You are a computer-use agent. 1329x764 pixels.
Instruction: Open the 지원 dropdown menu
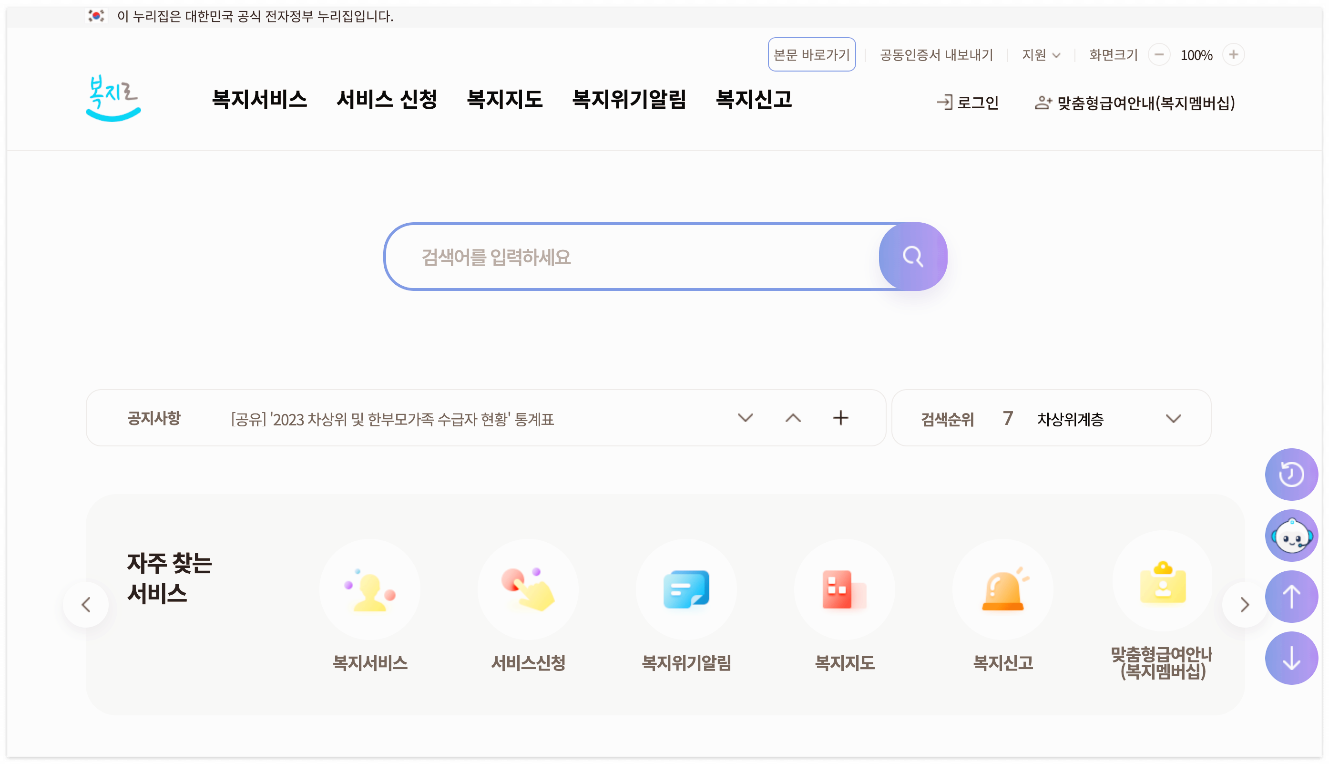point(1041,54)
